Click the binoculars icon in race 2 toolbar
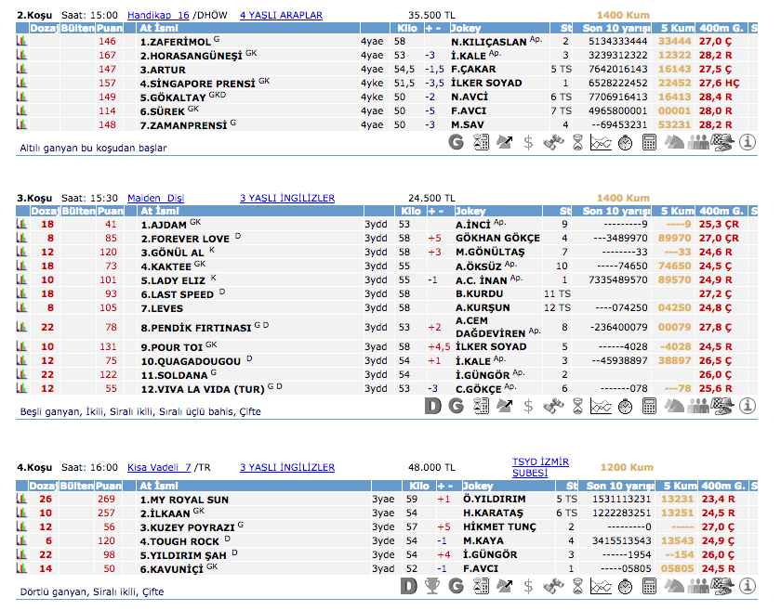Screen dimensions: 781x611 tap(552, 142)
